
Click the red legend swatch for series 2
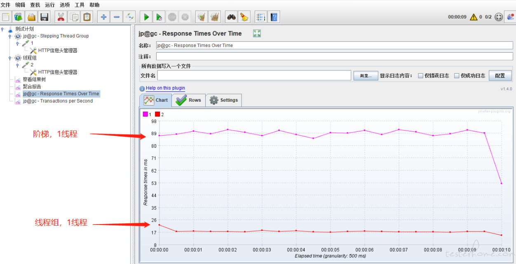[x=157, y=114]
